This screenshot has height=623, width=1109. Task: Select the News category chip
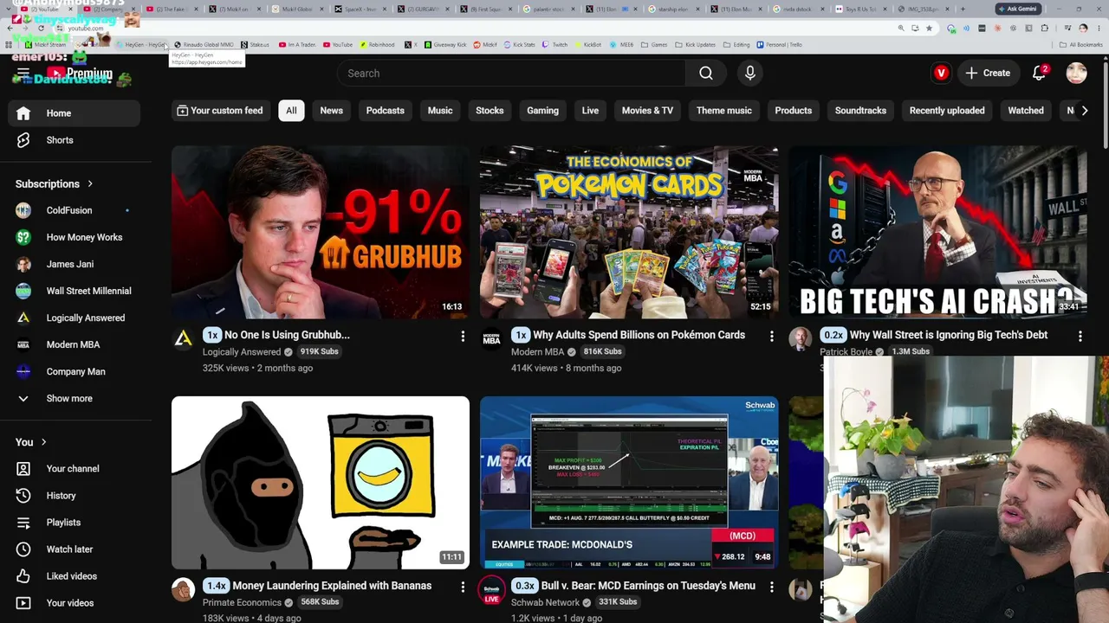click(331, 111)
